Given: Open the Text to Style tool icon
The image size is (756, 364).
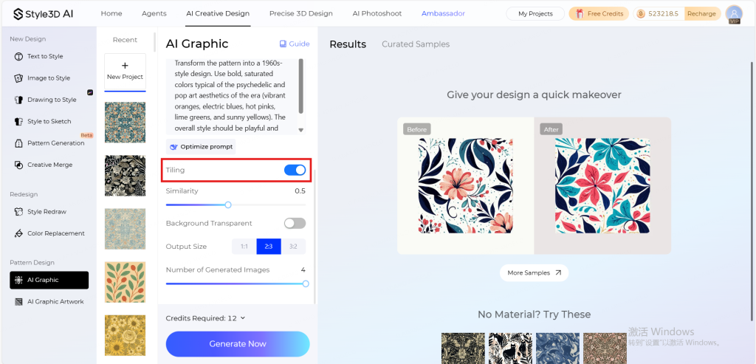Looking at the screenshot, I should click(18, 56).
